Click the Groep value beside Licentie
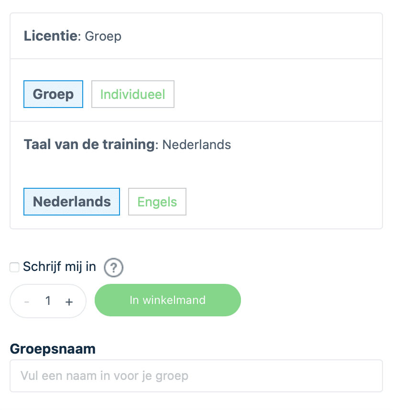Image resolution: width=393 pixels, height=410 pixels. tap(103, 36)
